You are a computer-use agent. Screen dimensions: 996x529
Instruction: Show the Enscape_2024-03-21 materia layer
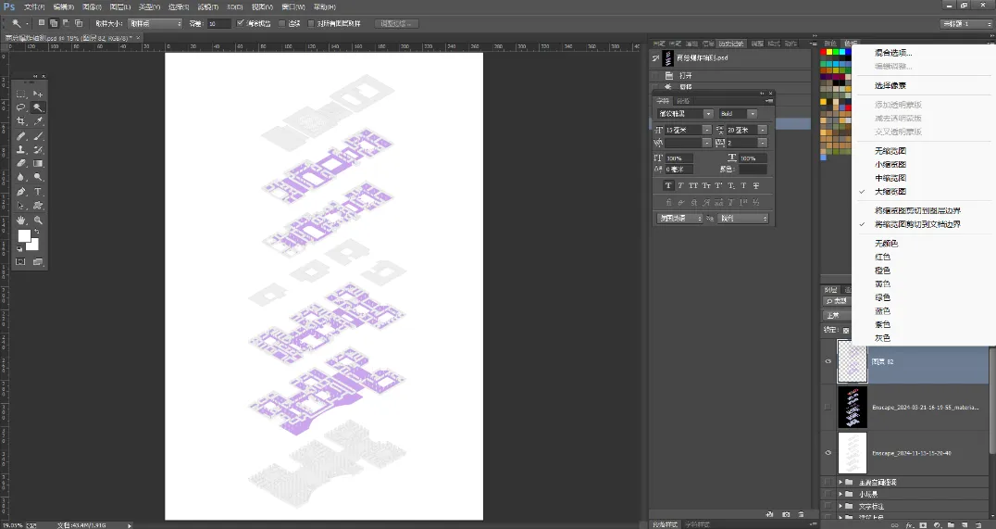(828, 407)
